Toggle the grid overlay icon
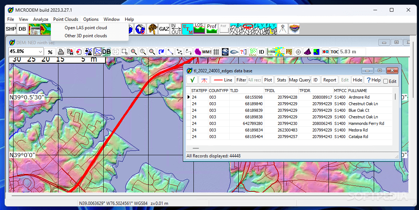This screenshot has width=419, height=210. (216, 51)
